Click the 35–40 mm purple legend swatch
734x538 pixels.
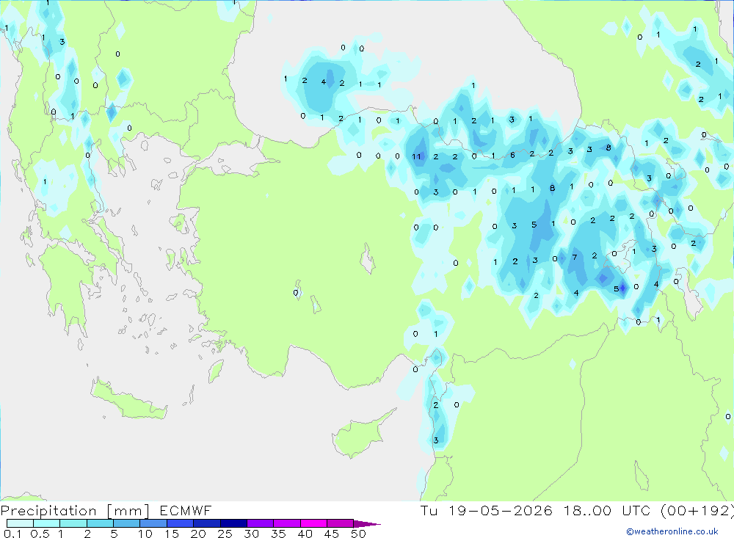tap(287, 523)
